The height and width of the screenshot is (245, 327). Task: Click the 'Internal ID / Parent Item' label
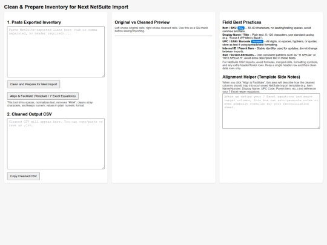click(238, 48)
